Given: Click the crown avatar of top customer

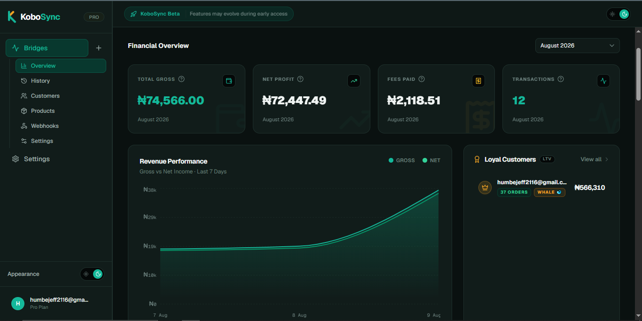Looking at the screenshot, I should coord(485,188).
